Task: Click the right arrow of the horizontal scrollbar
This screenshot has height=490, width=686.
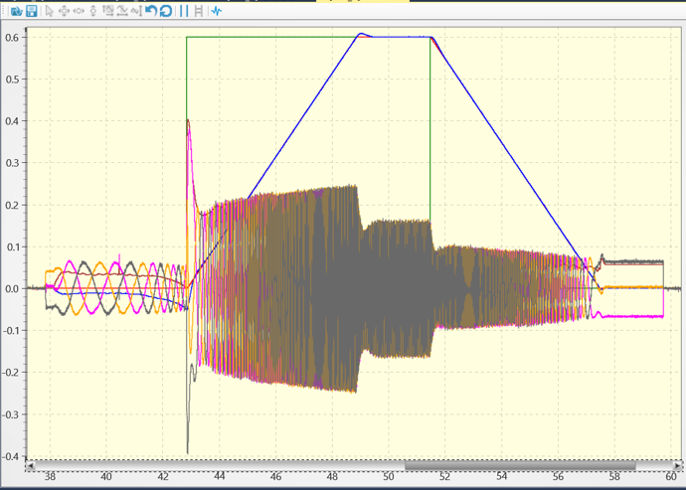Action: click(678, 466)
